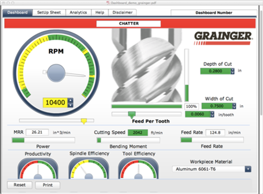Click the Print button
Image resolution: width=263 pixels, height=194 pixels.
tap(48, 185)
